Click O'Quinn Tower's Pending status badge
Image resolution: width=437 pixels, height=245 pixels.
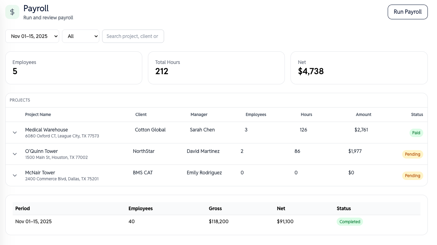(412, 154)
